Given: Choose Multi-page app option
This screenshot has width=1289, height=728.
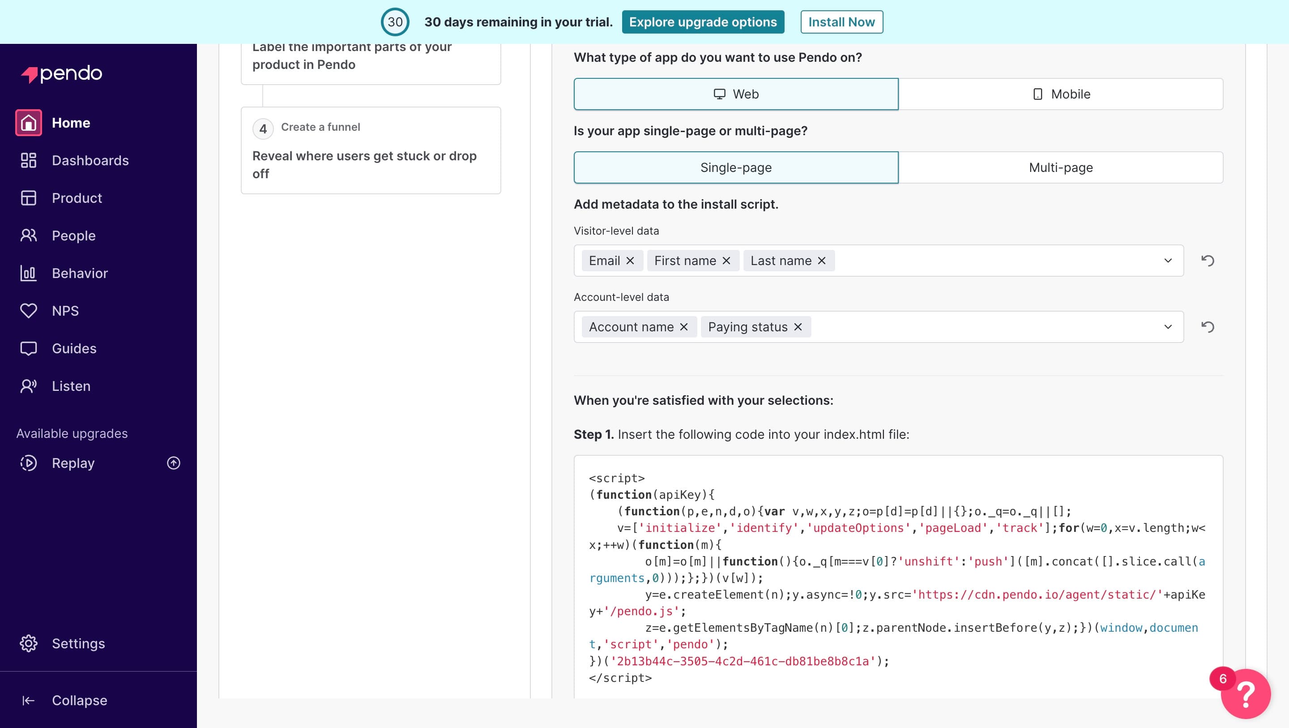Looking at the screenshot, I should [1061, 167].
